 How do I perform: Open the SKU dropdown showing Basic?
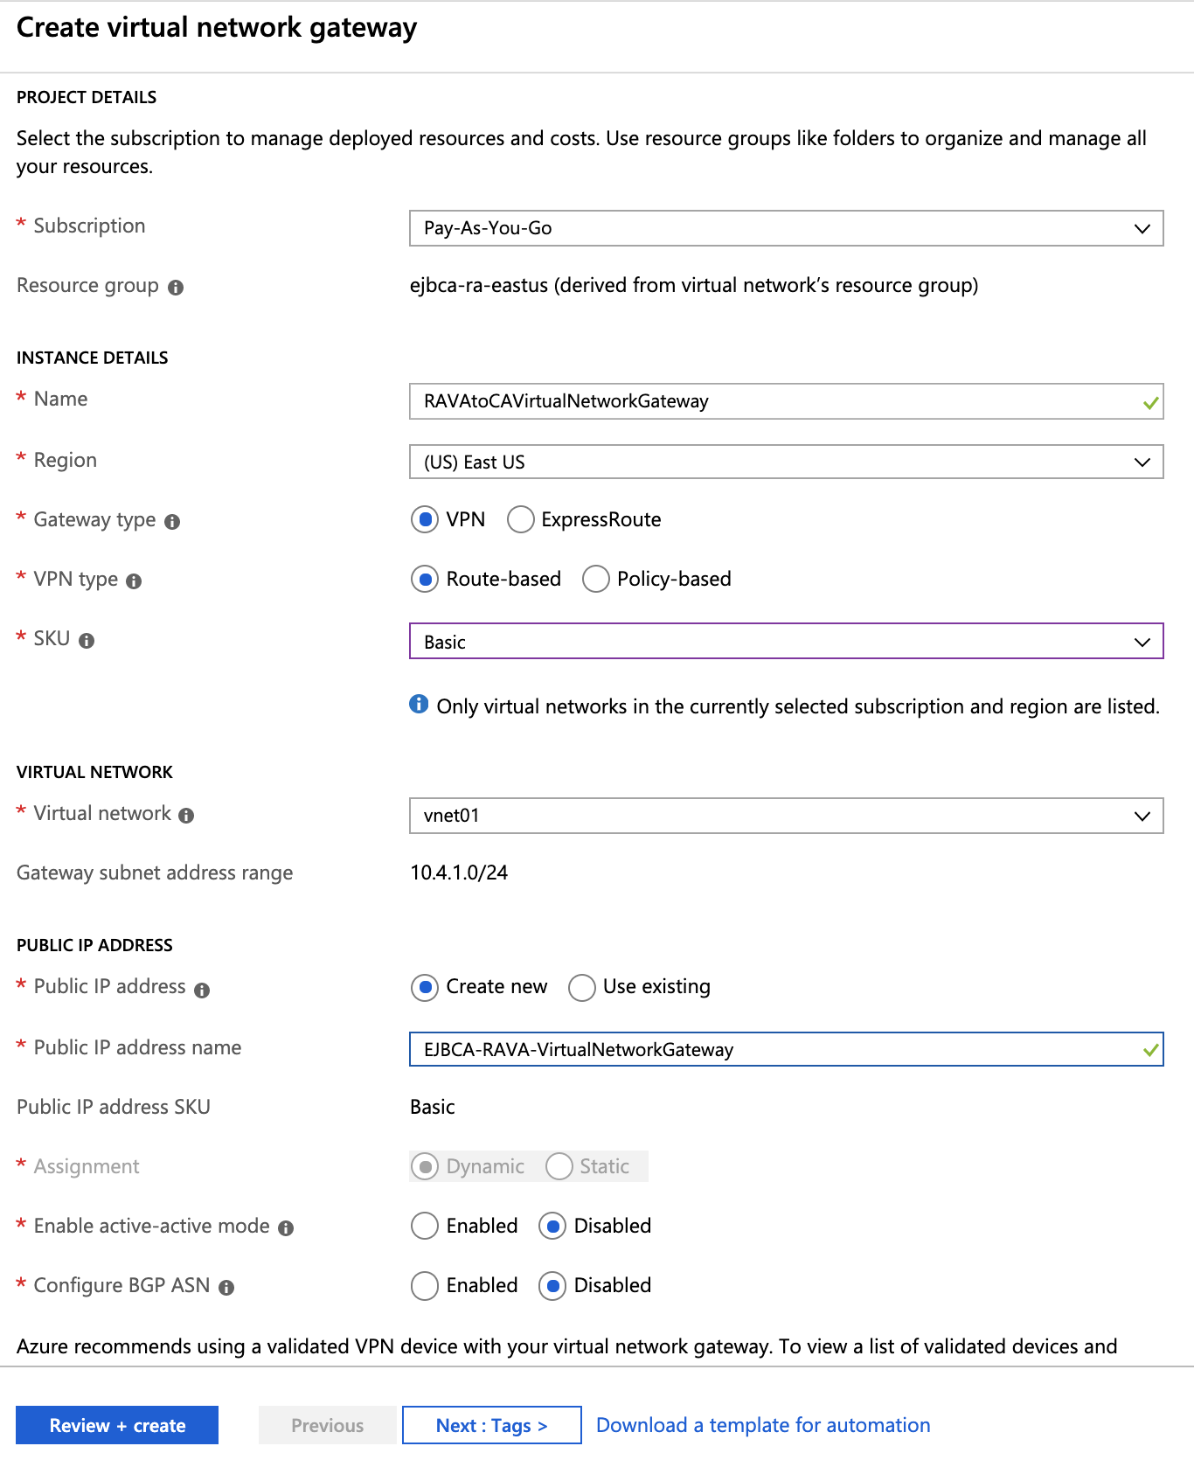[786, 642]
